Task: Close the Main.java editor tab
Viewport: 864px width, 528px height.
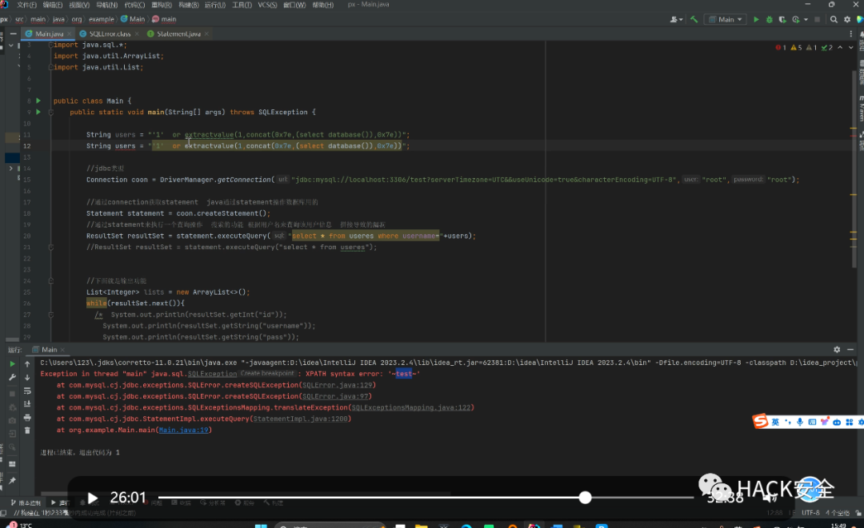Action: pos(69,34)
